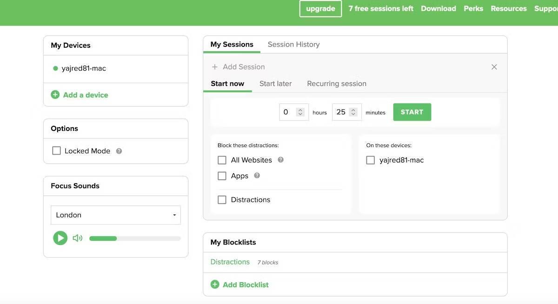
Task: Enable the Locked Mode checkbox
Action: 57,151
